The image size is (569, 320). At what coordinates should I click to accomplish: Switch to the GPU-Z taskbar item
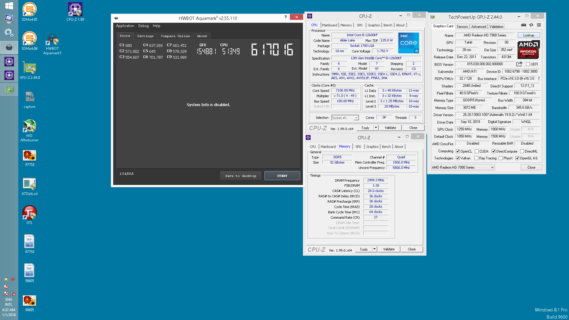point(9,89)
